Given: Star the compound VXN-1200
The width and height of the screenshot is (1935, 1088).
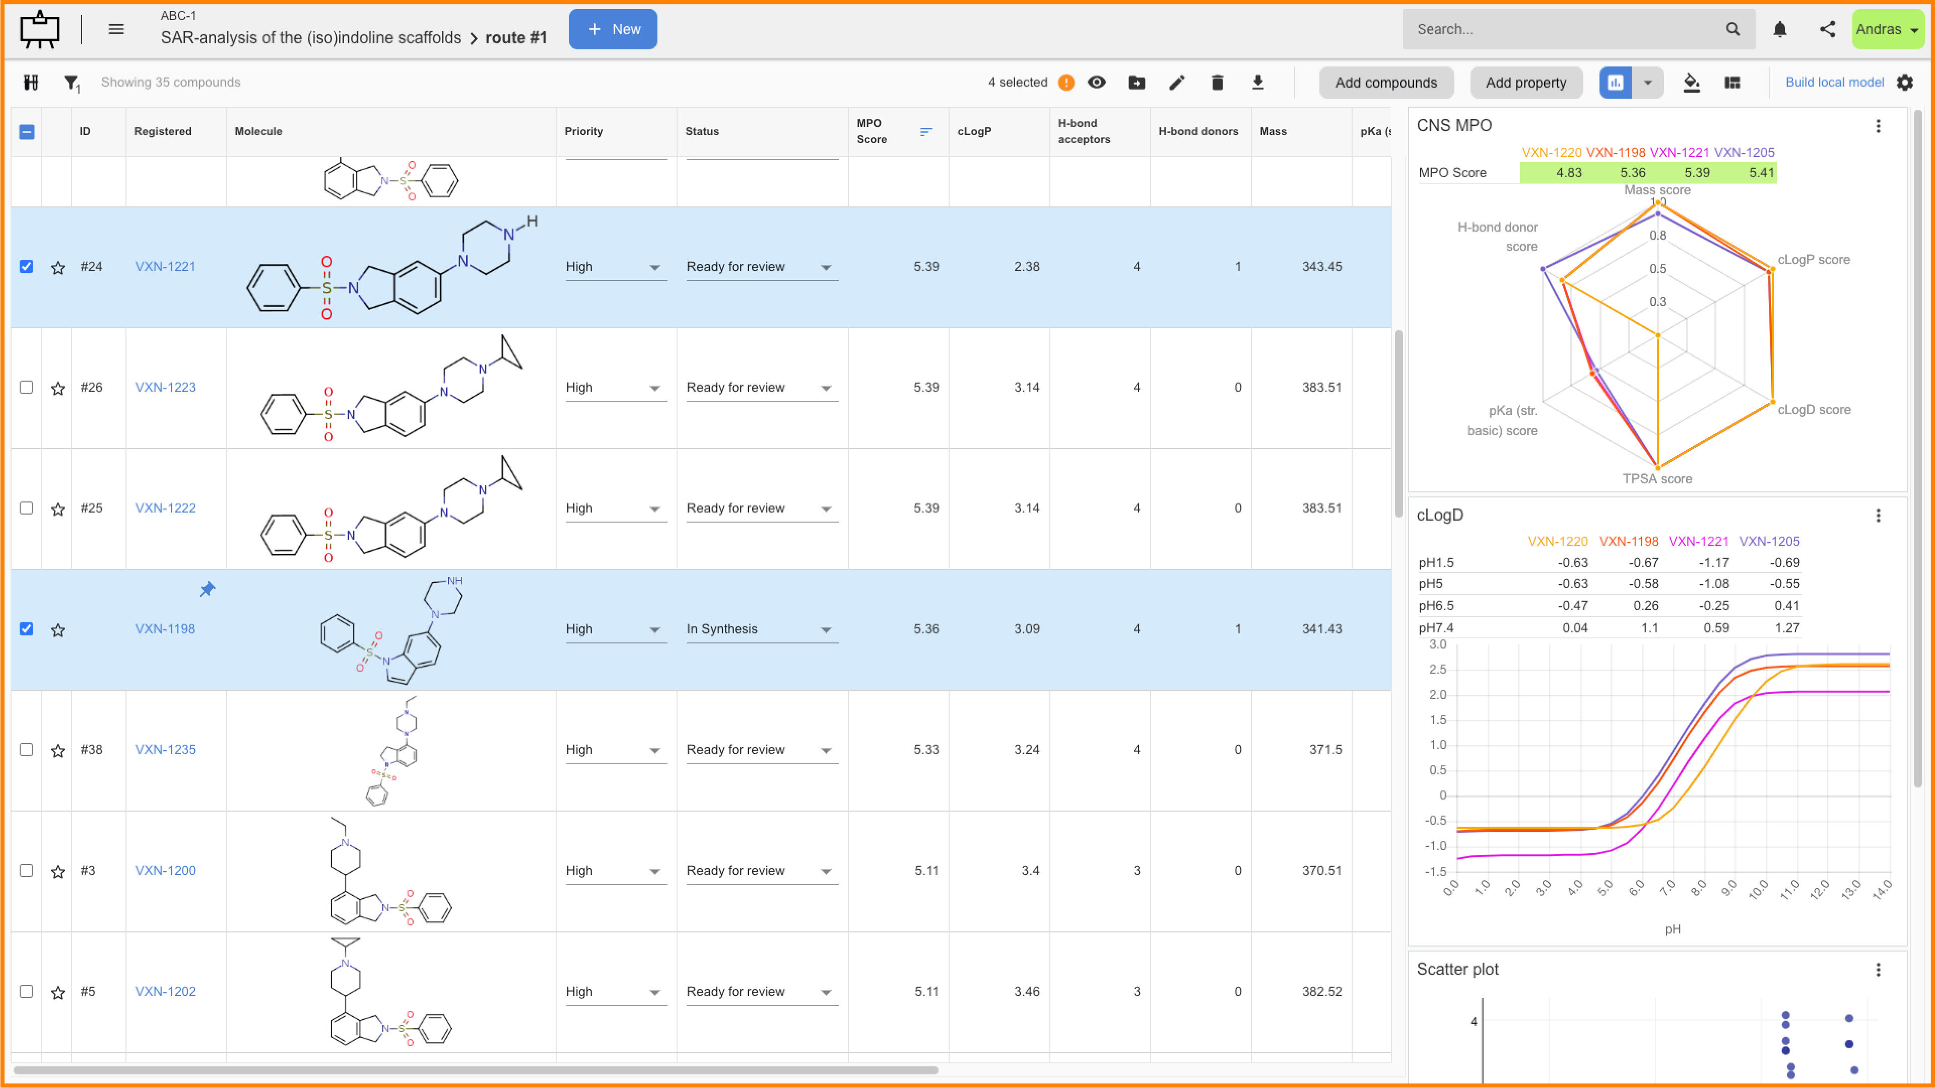Looking at the screenshot, I should click(58, 871).
